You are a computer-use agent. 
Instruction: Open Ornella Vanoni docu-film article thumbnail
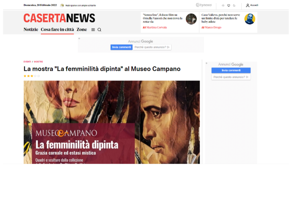(x=191, y=19)
